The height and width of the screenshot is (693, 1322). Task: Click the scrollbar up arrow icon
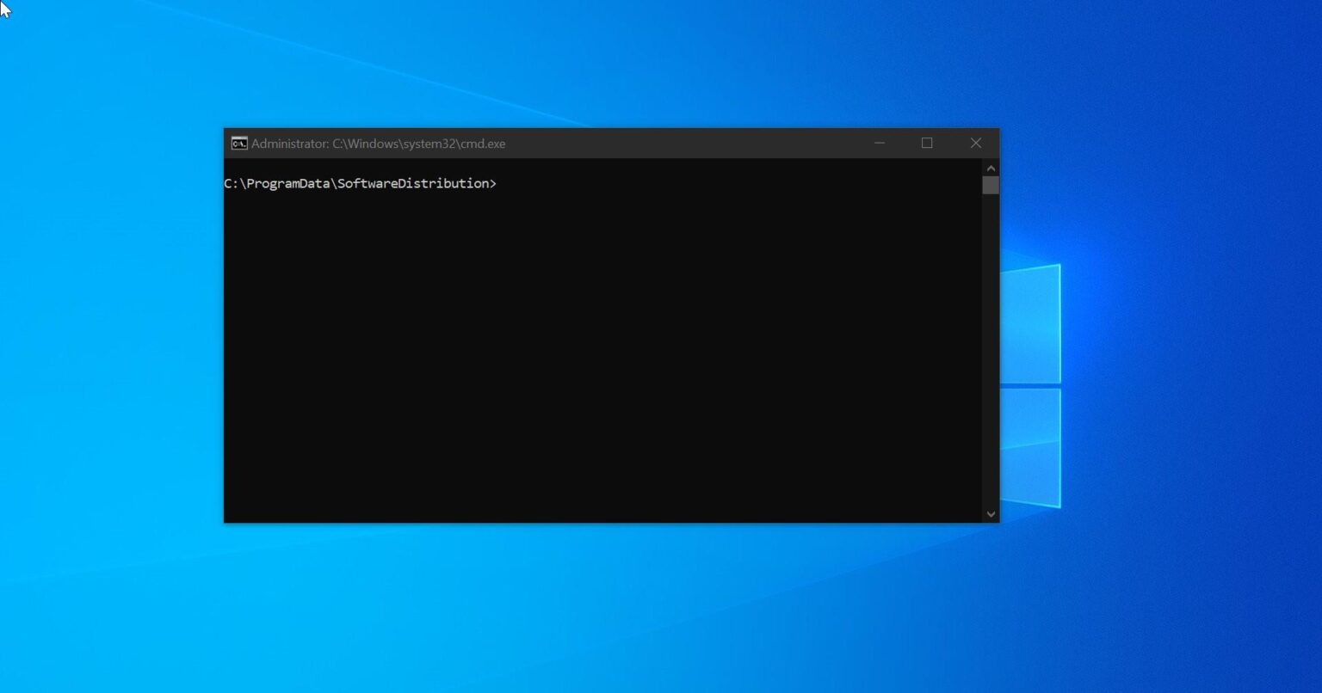pos(991,168)
